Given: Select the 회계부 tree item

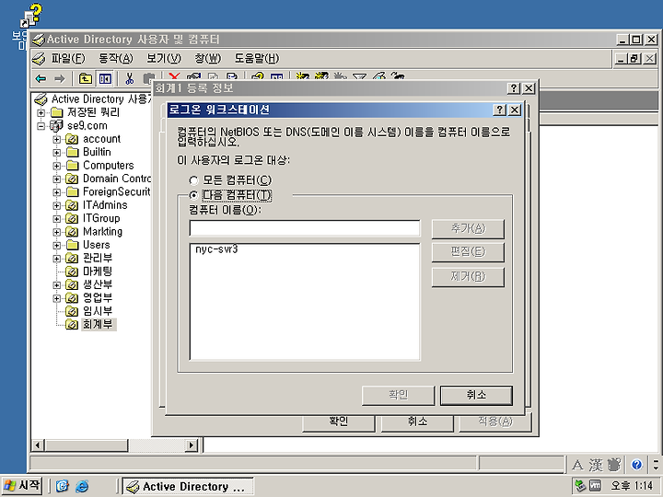Looking at the screenshot, I should coord(99,325).
